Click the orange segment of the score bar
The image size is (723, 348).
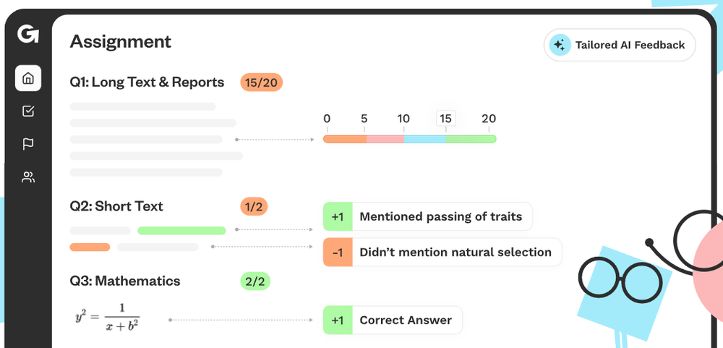[x=345, y=139]
